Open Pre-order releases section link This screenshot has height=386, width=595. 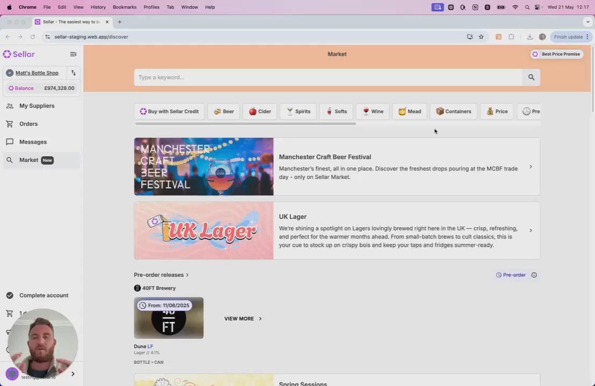click(x=161, y=274)
